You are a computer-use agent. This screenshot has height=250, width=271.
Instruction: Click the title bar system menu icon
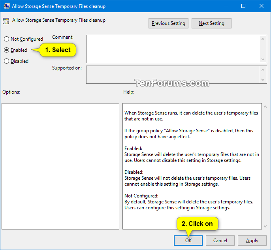click(7, 6)
